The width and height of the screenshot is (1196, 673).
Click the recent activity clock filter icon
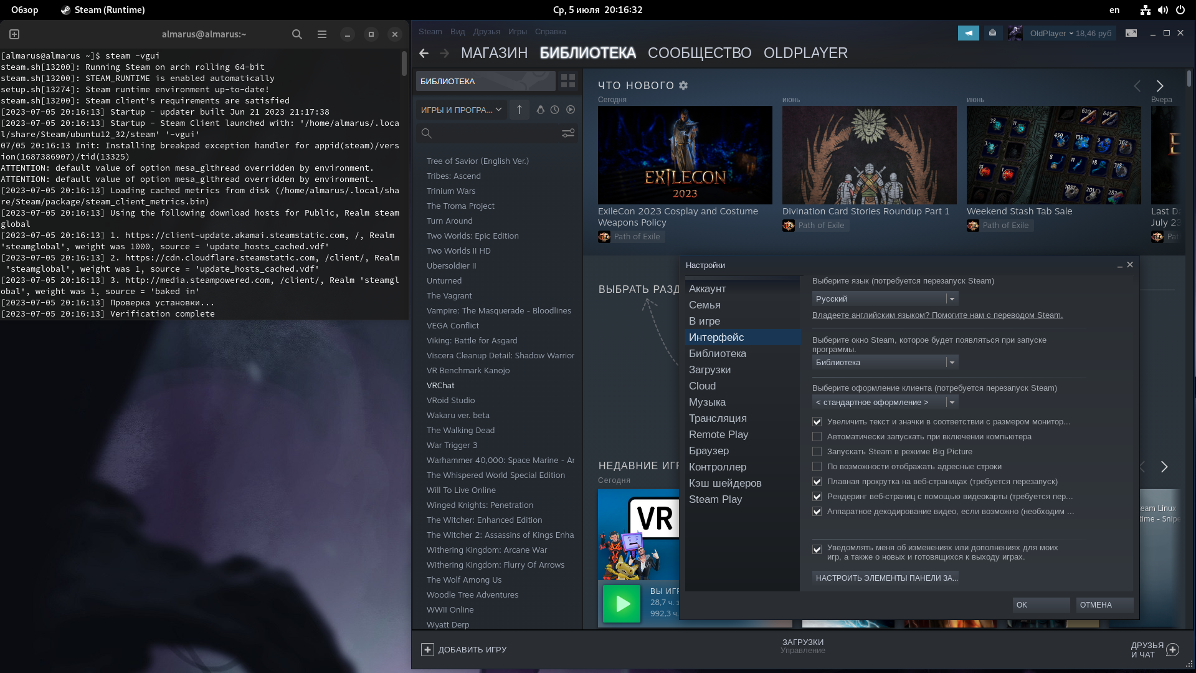coord(555,110)
